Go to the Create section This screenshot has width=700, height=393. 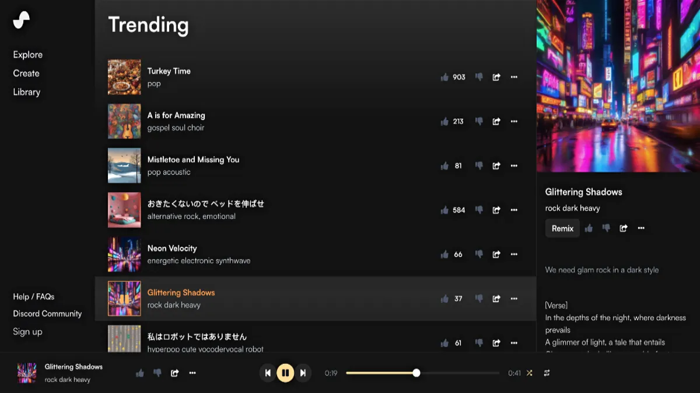(26, 73)
